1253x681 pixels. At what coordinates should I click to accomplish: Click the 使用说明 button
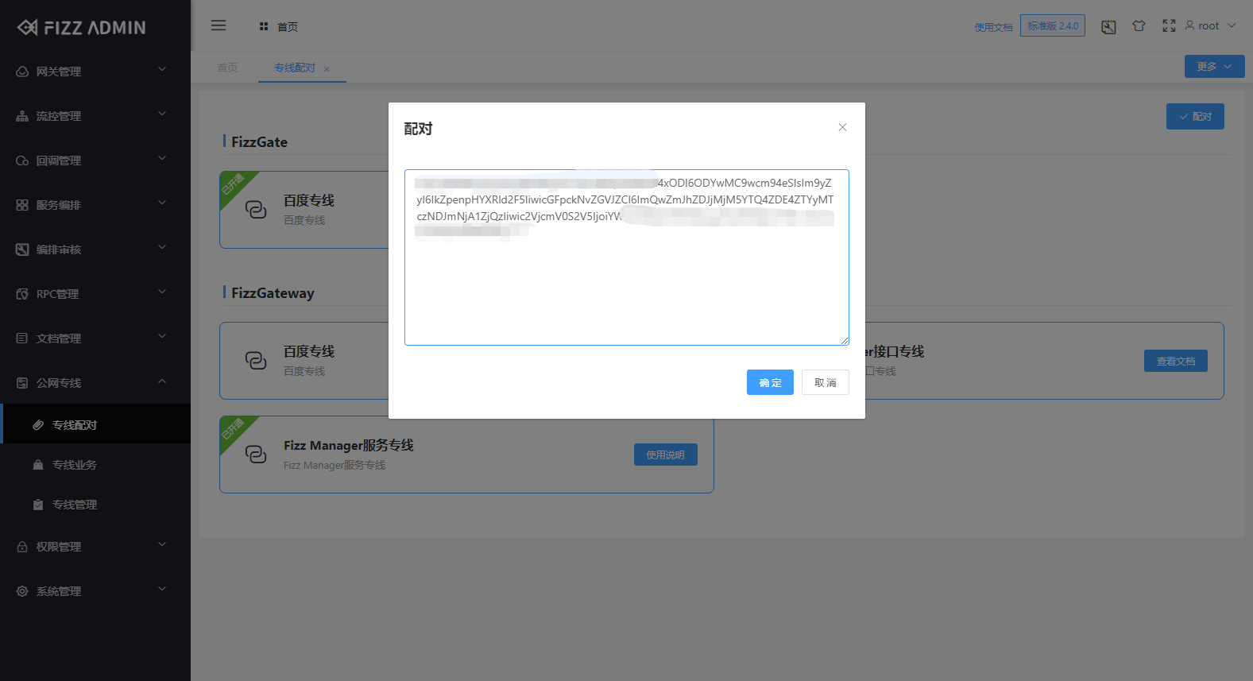coord(665,455)
